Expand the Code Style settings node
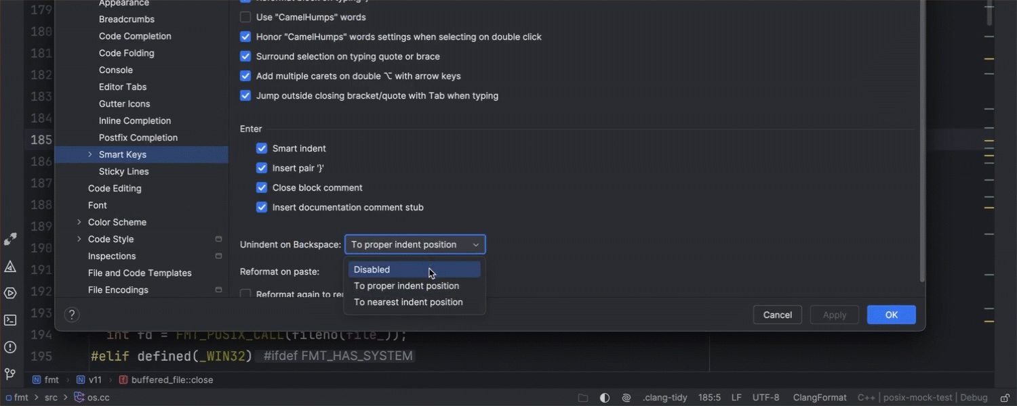The image size is (1017, 406). (x=79, y=239)
